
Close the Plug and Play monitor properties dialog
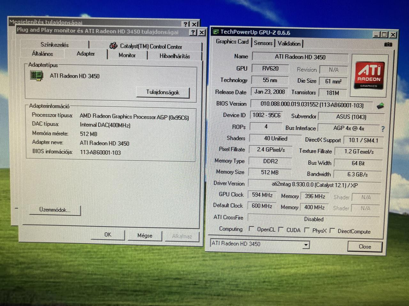coord(202,33)
